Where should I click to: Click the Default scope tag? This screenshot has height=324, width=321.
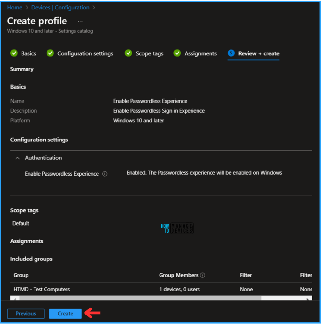point(21,223)
